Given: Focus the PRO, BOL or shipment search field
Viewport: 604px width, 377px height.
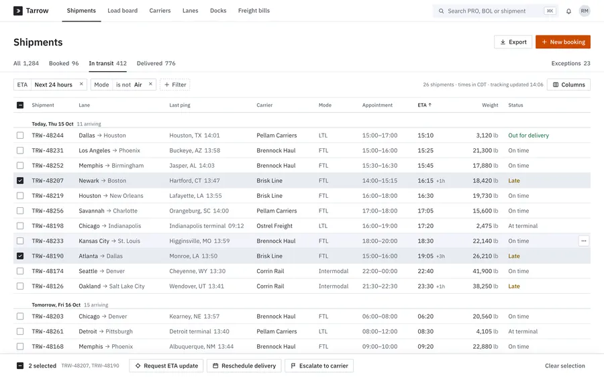Looking at the screenshot, I should pos(495,11).
